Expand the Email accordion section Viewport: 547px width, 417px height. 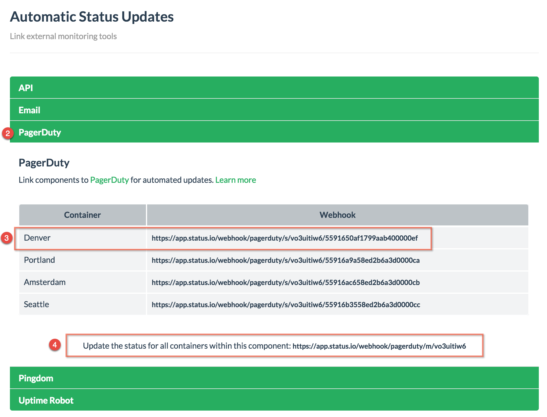click(x=274, y=110)
